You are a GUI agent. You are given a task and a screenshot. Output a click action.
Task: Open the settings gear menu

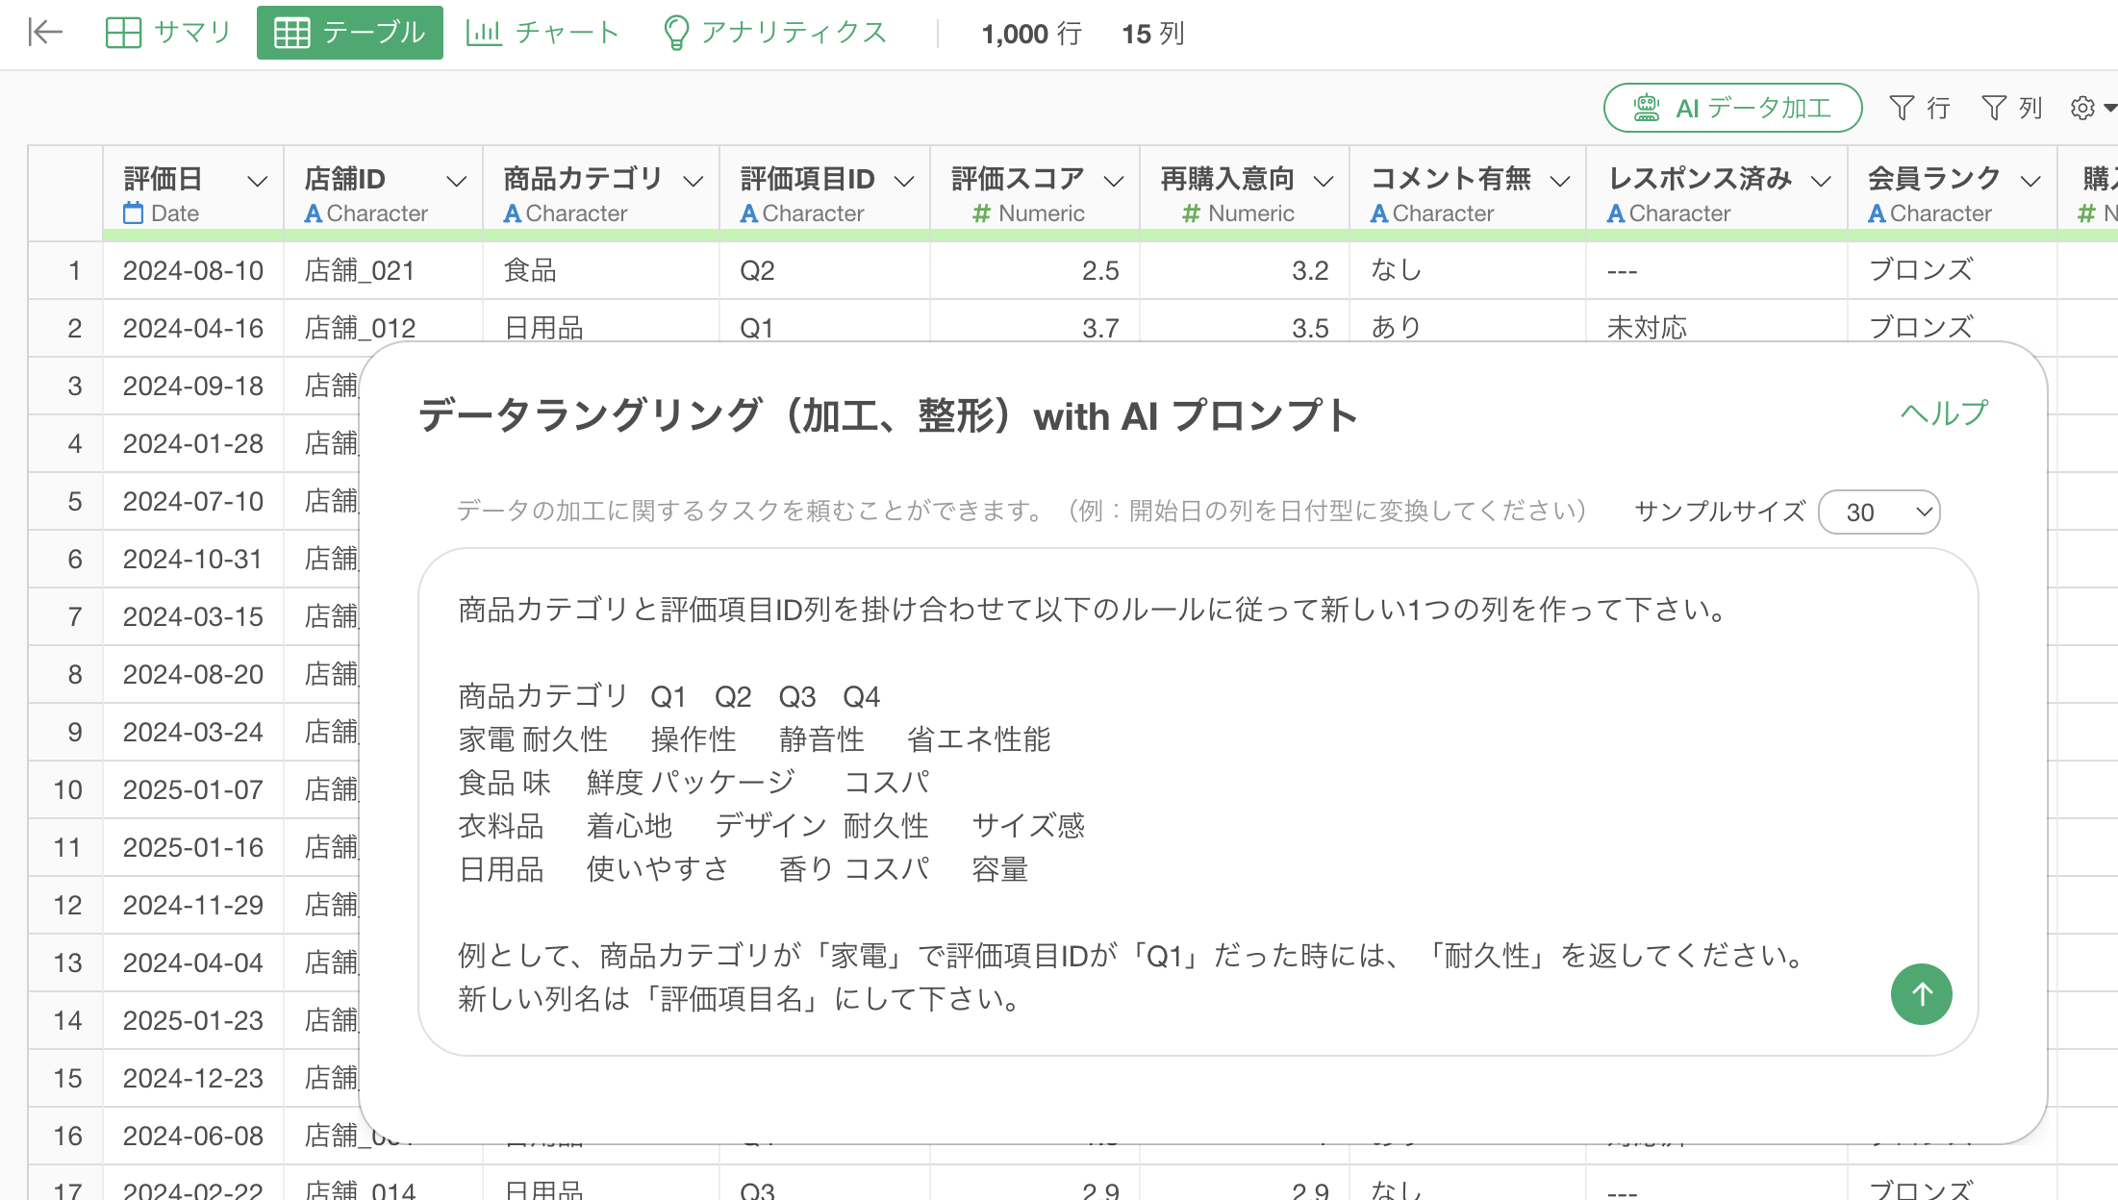coord(2083,108)
